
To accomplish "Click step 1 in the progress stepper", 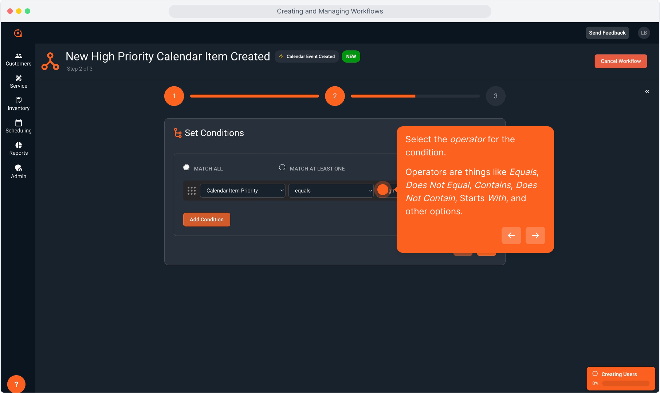I will tap(174, 96).
